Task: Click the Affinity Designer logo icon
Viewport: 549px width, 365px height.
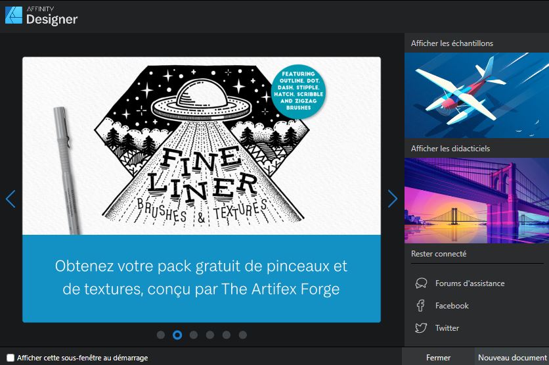Action: pyautogui.click(x=14, y=15)
